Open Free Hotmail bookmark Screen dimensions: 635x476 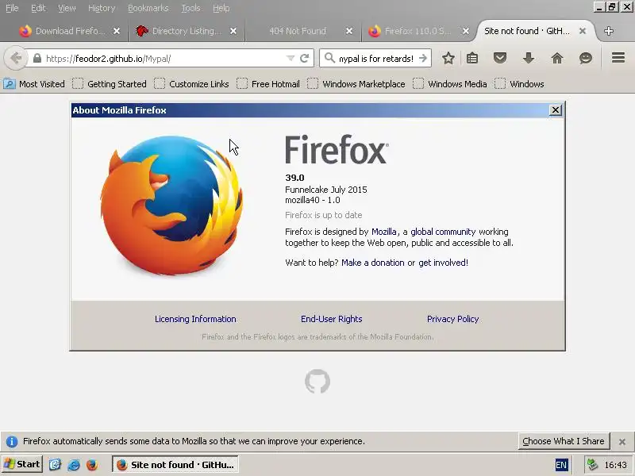(x=268, y=84)
